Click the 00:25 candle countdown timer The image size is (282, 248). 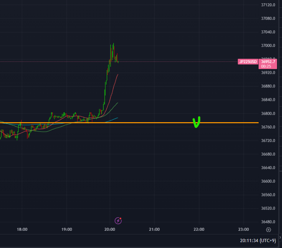(x=266, y=66)
